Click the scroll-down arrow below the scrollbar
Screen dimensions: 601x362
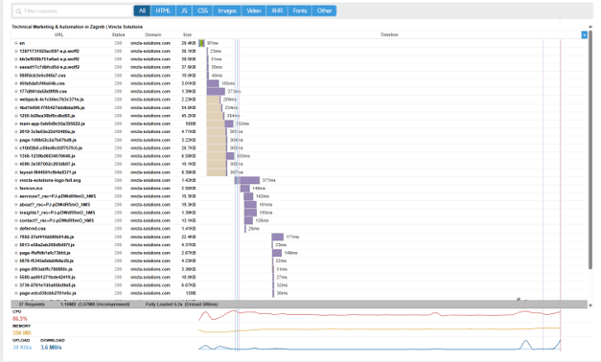tap(590, 305)
